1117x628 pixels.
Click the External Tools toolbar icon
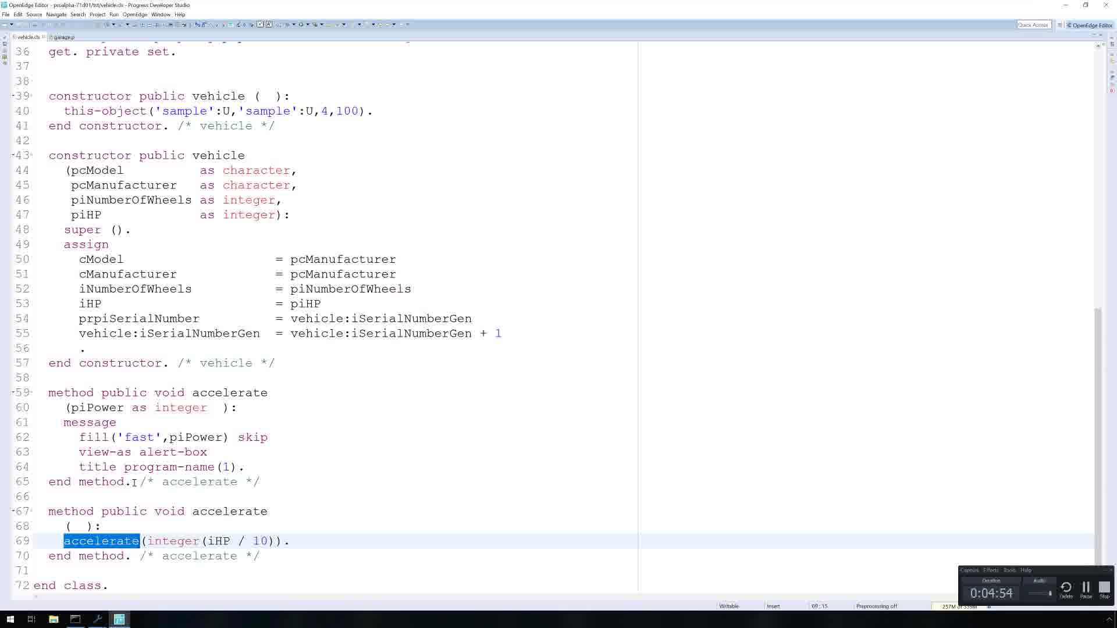pyautogui.click(x=315, y=24)
